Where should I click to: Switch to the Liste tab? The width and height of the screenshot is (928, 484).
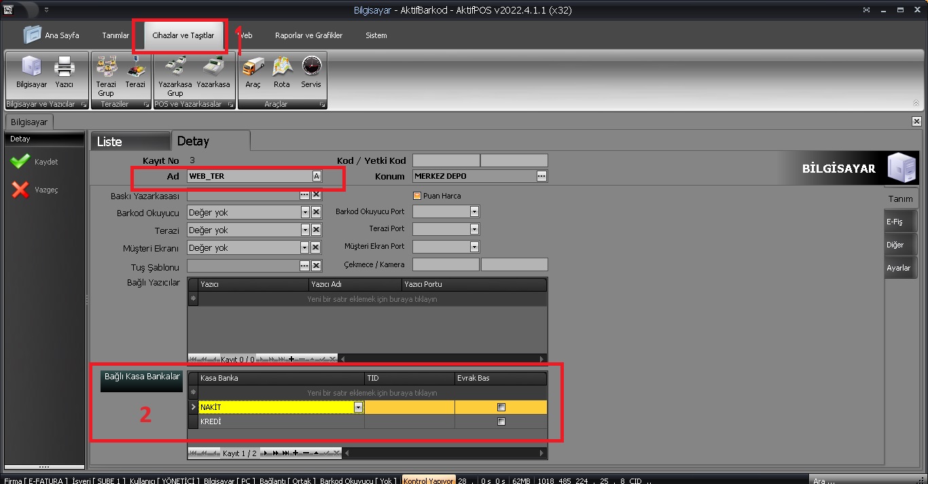(x=129, y=141)
